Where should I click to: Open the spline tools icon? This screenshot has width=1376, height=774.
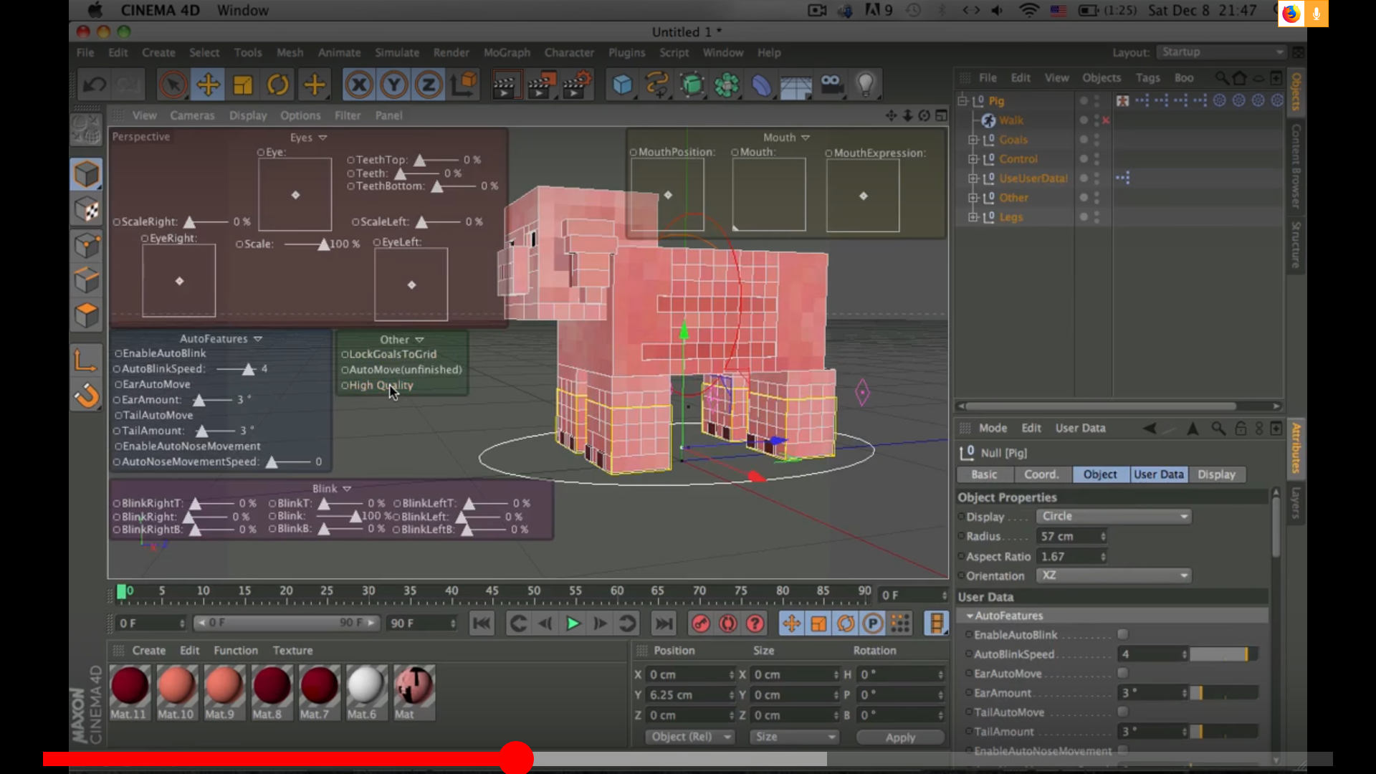point(656,85)
